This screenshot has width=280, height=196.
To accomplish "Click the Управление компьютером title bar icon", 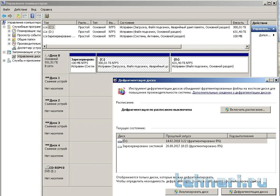I will point(3,3).
